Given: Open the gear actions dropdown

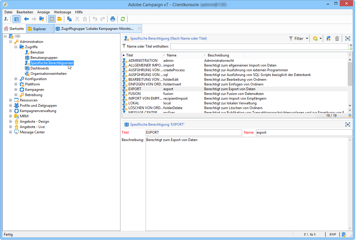Looking at the screenshot, I should pyautogui.click(x=317, y=38).
